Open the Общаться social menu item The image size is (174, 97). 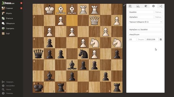click(10, 23)
